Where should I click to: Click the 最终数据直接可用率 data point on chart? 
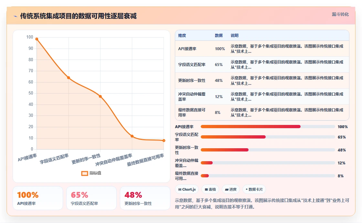[164, 140]
